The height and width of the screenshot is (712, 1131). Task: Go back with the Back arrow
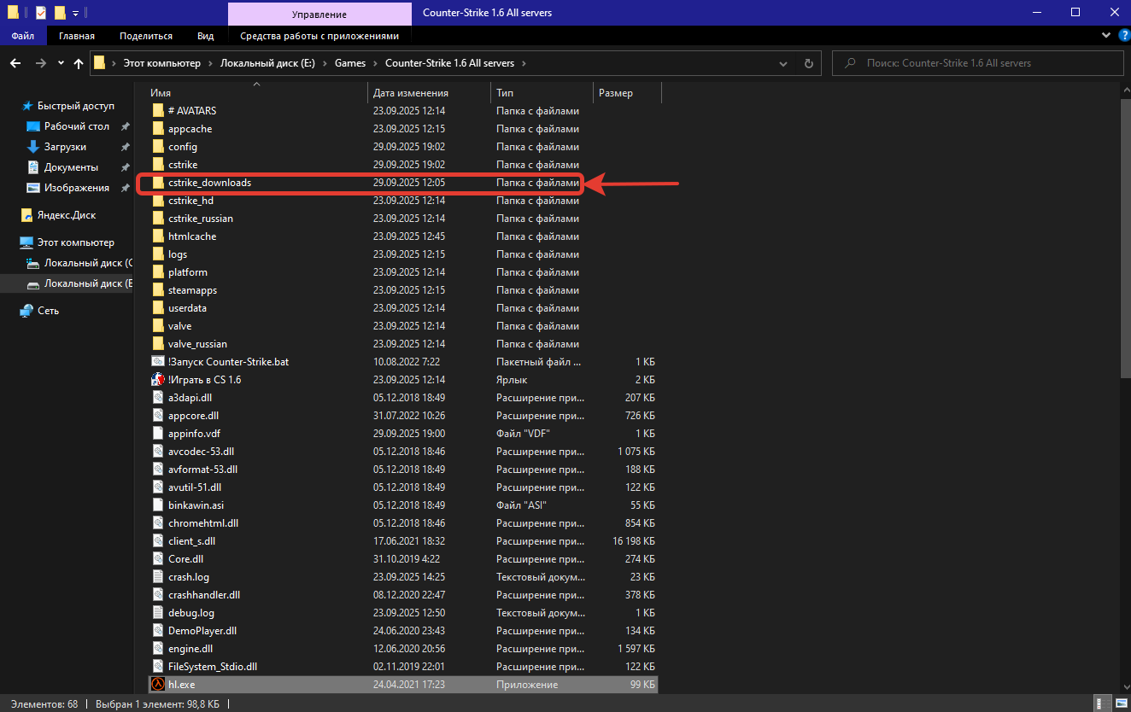point(15,63)
